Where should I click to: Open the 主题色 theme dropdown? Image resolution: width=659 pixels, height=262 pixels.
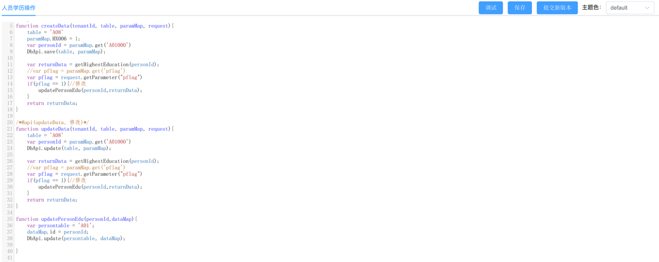click(x=629, y=8)
